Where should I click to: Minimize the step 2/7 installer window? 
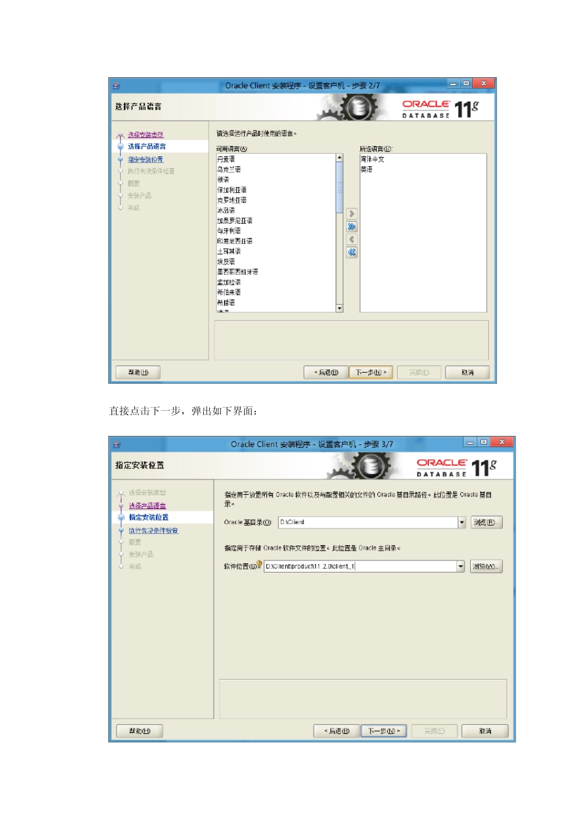tap(453, 83)
